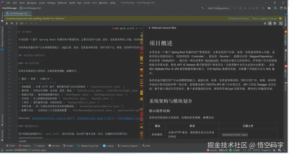Select the editor-only Markdown view icon
The image size is (289, 154).
tap(265, 23)
